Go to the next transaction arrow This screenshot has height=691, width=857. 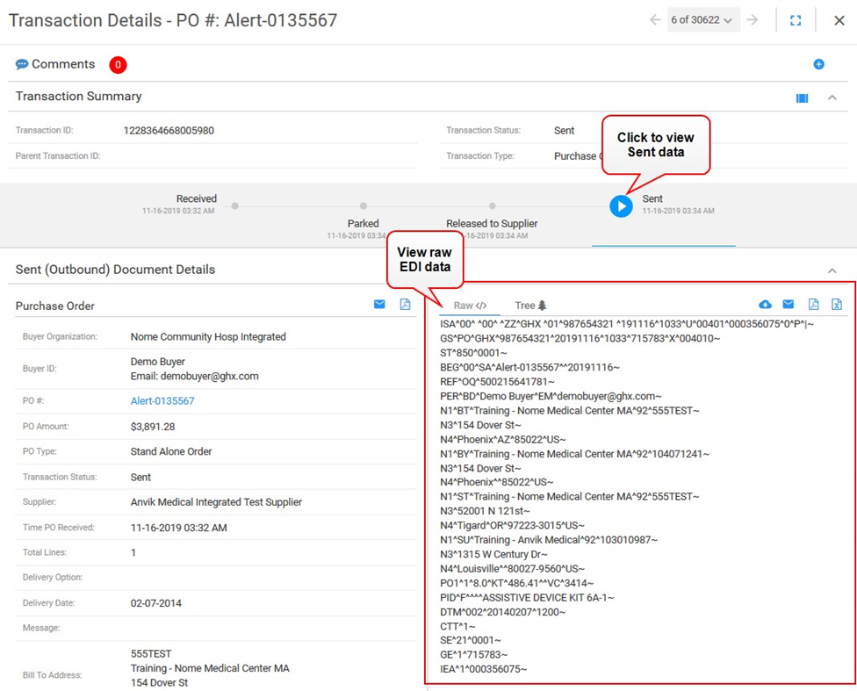753,20
